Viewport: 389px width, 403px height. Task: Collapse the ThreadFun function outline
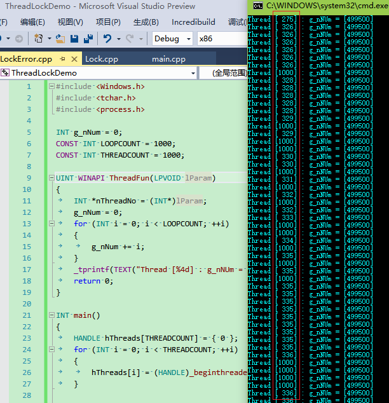(51, 178)
